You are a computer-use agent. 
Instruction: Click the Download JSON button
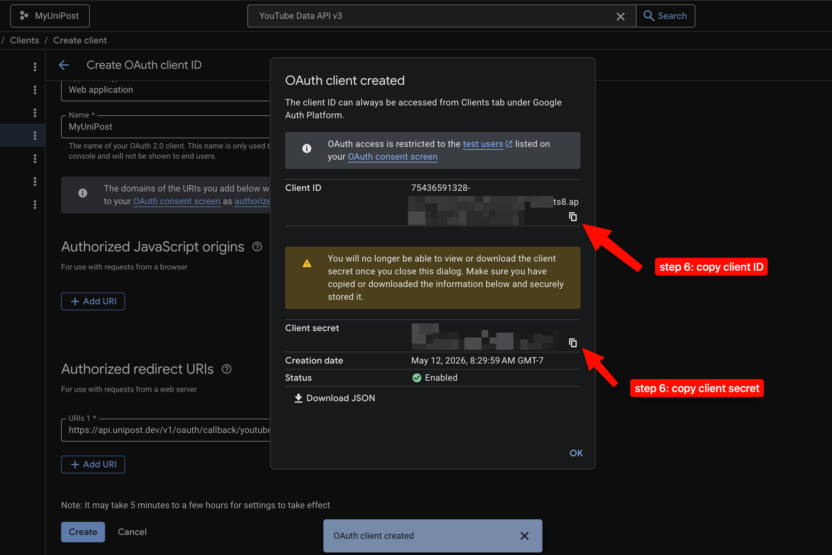point(335,398)
